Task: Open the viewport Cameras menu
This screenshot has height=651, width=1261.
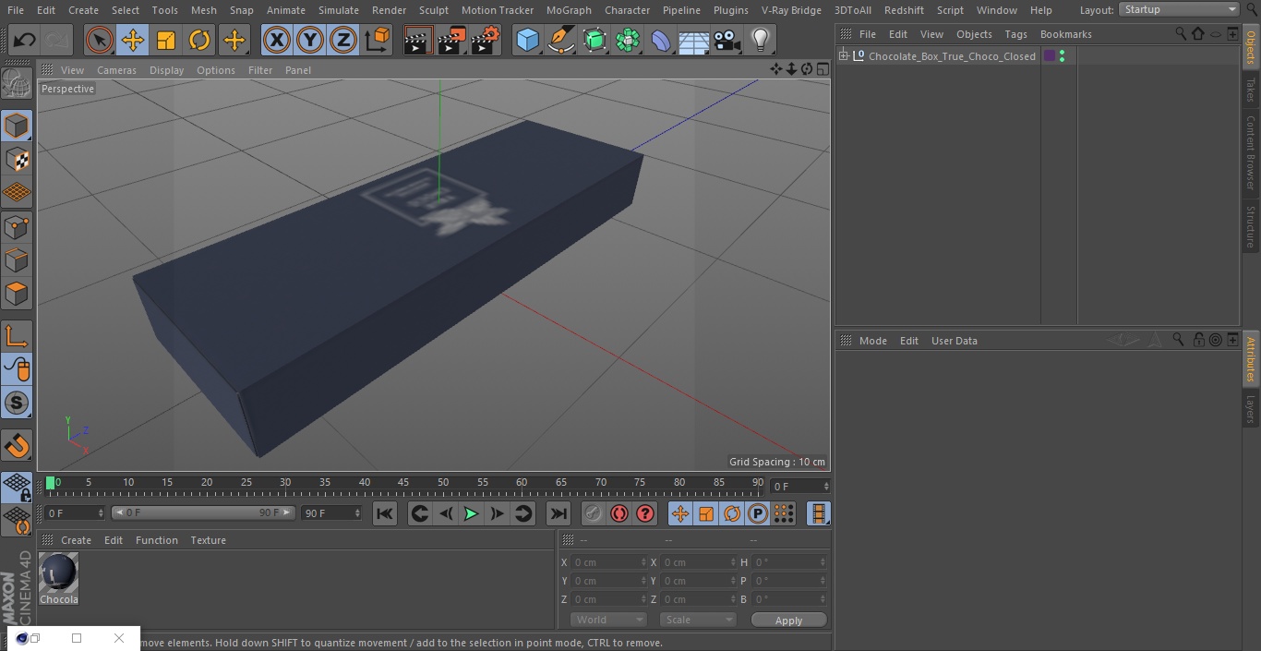Action: (x=116, y=70)
